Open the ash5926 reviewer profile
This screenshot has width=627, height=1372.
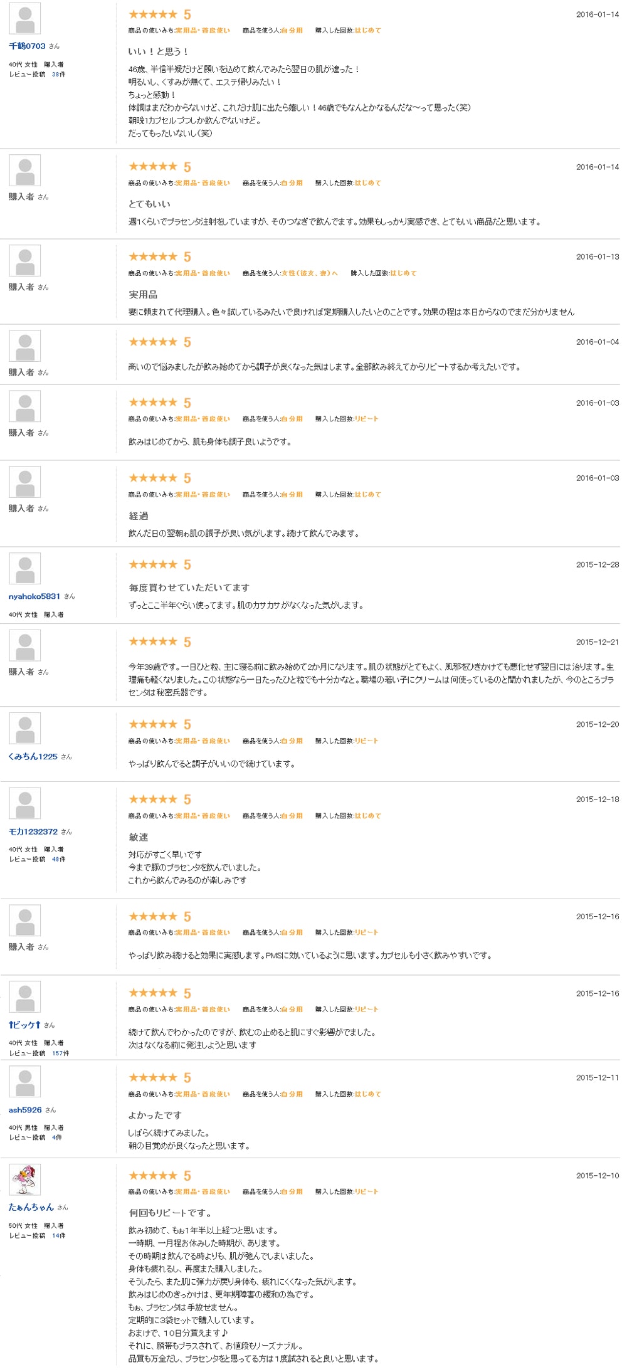(x=25, y=1110)
